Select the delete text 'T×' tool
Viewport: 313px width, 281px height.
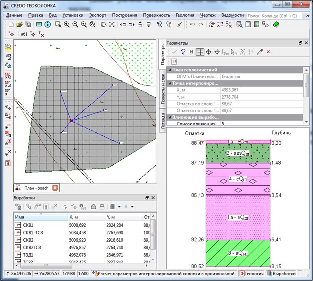click(41, 34)
